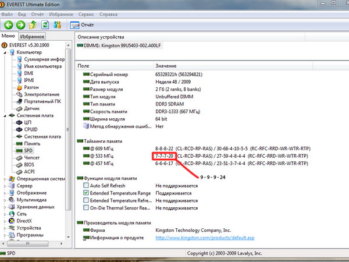The image size is (349, 262).
Task: Open the Системная плата child tree item
Action: tap(42, 137)
